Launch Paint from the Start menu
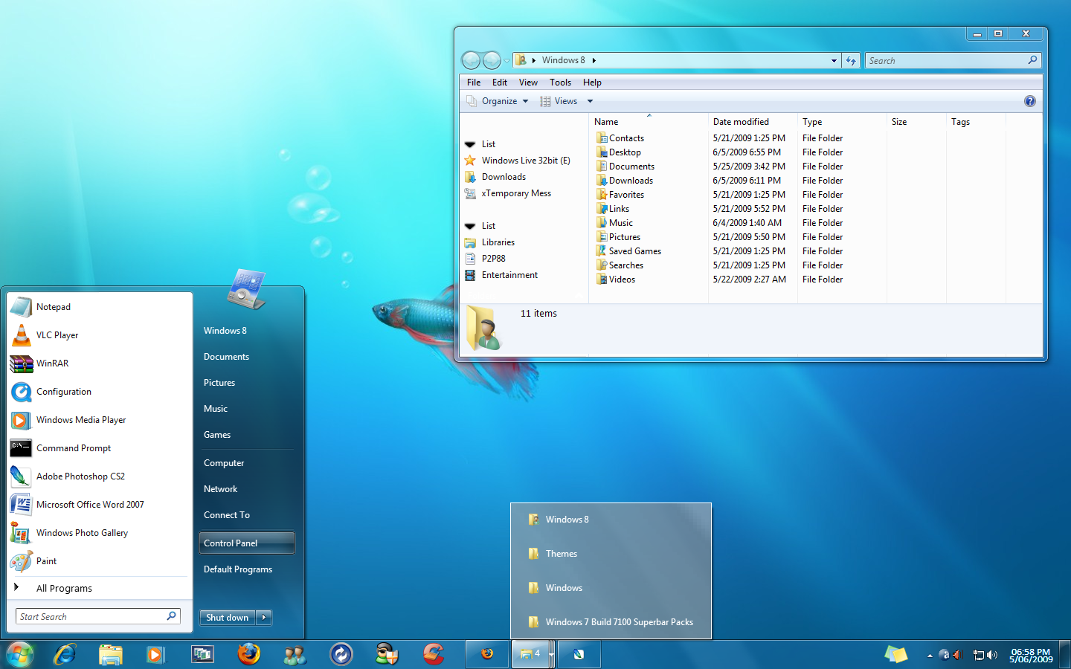The height and width of the screenshot is (669, 1071). coord(100,561)
